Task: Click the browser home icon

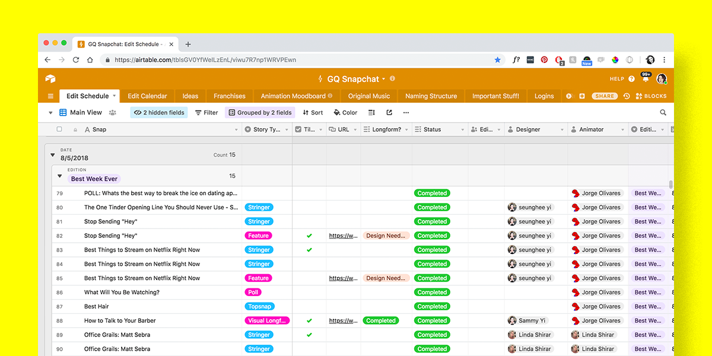Action: click(90, 60)
